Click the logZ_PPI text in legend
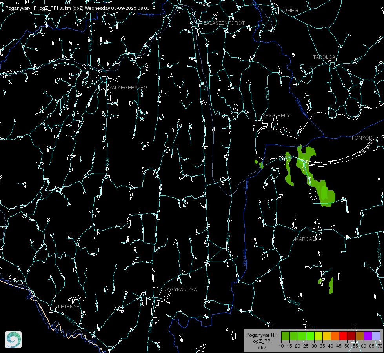384x353 pixels. pyautogui.click(x=262, y=341)
